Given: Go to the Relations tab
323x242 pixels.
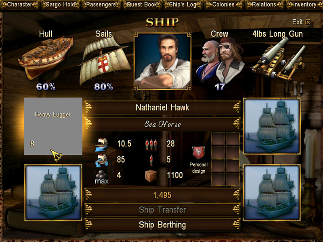Looking at the screenshot, I should (x=264, y=4).
